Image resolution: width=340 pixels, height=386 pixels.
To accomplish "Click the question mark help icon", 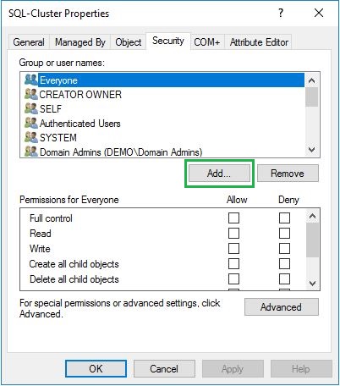I will click(281, 13).
